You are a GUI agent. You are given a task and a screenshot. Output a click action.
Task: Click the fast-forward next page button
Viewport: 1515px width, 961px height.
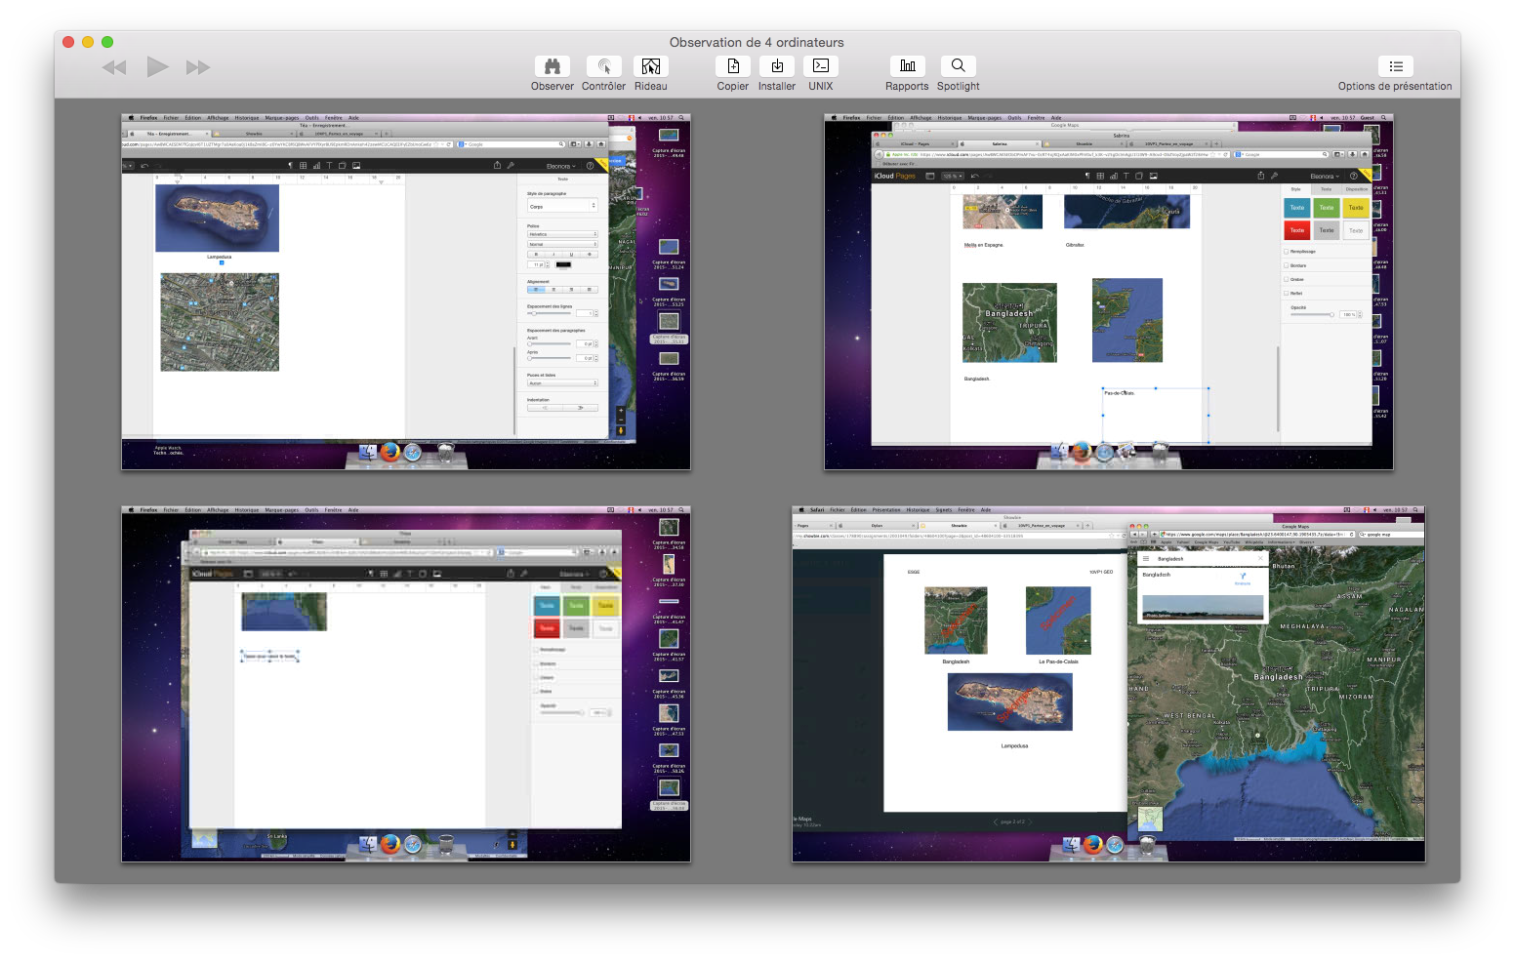(x=198, y=67)
